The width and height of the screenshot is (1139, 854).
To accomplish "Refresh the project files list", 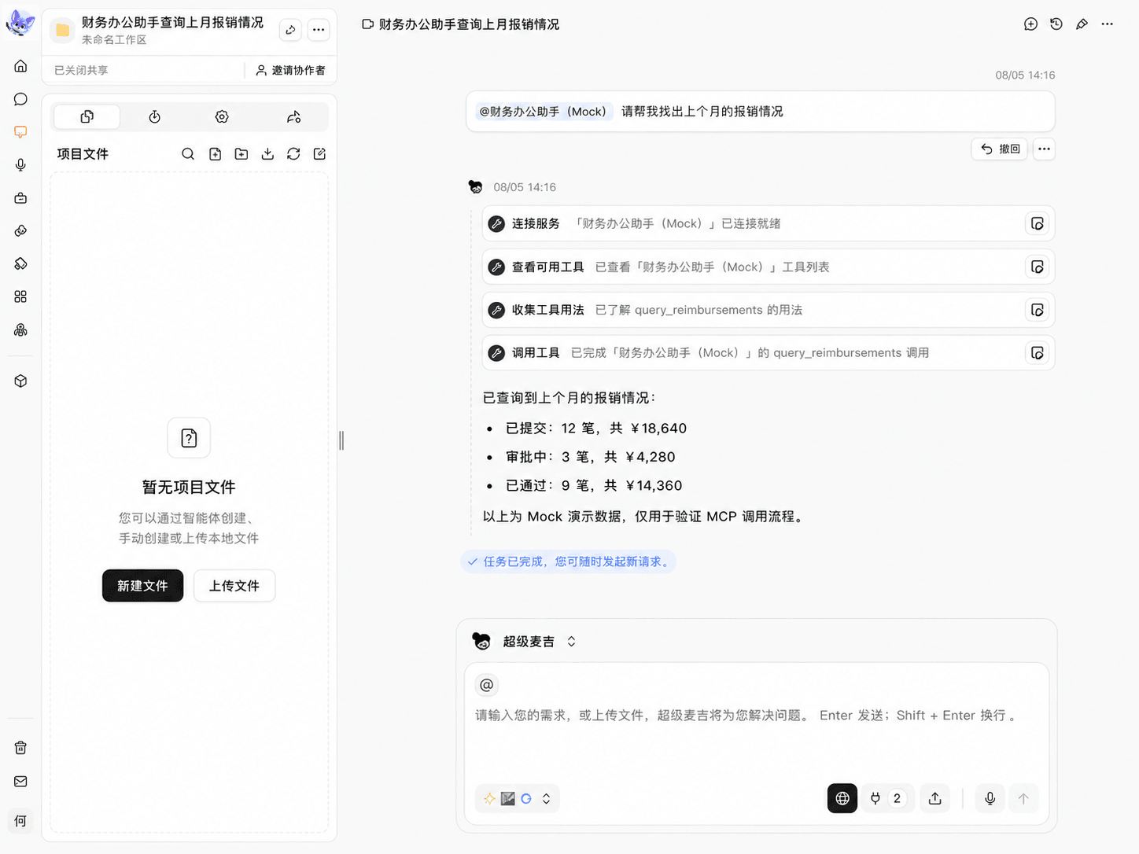I will (293, 154).
